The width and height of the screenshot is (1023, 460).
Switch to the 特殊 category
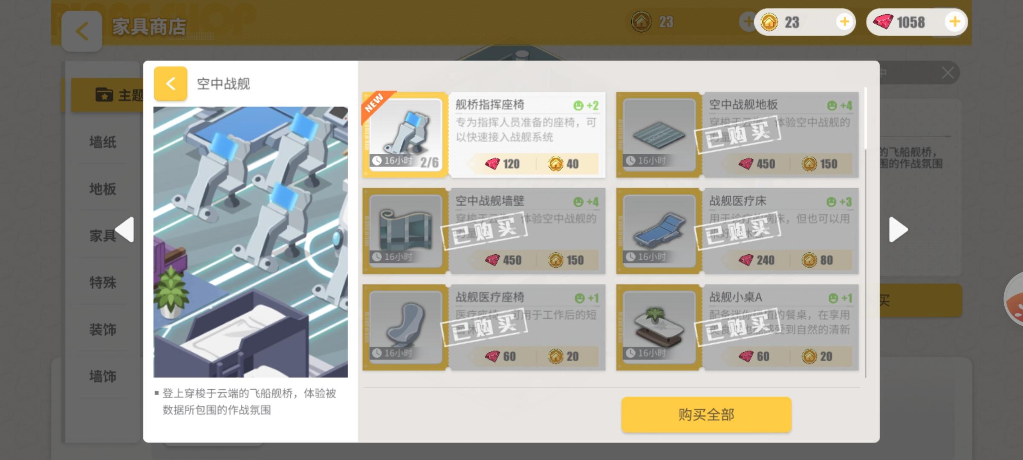point(103,282)
